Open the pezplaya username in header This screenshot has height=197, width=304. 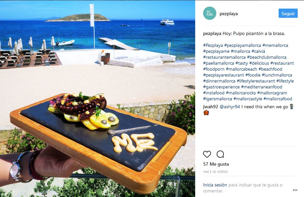point(228,14)
